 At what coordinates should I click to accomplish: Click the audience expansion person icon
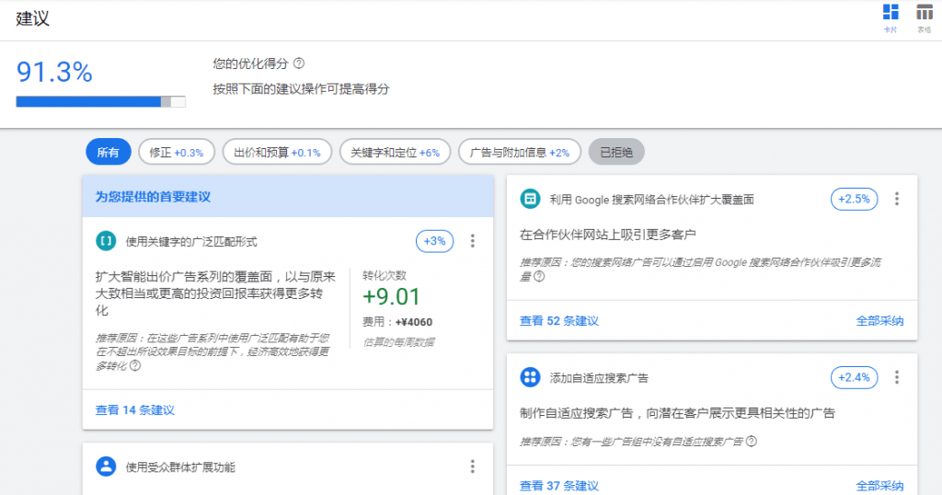tap(107, 466)
